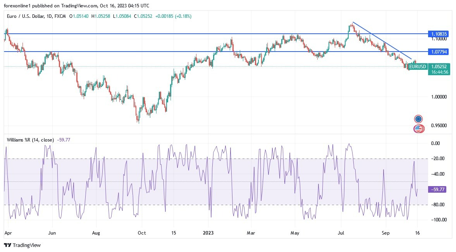Click the 1.07794 support price label
Viewport: 456px width, 252px height.
(439, 51)
